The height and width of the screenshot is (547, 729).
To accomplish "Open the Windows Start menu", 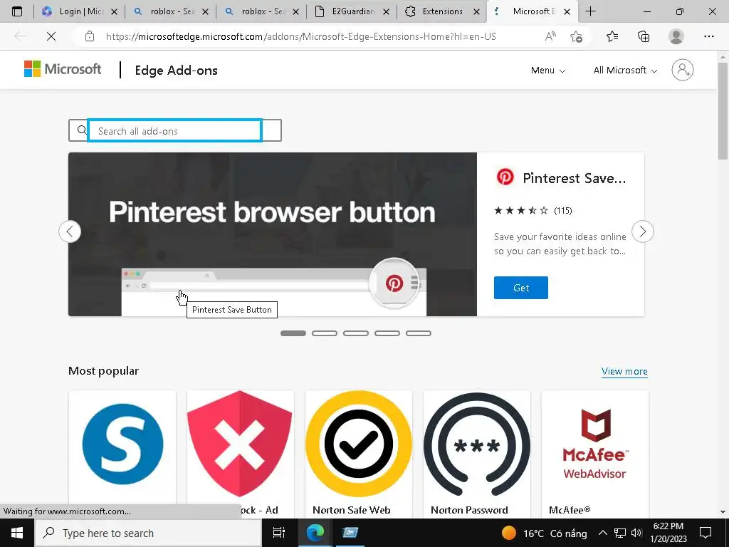I will tap(17, 533).
